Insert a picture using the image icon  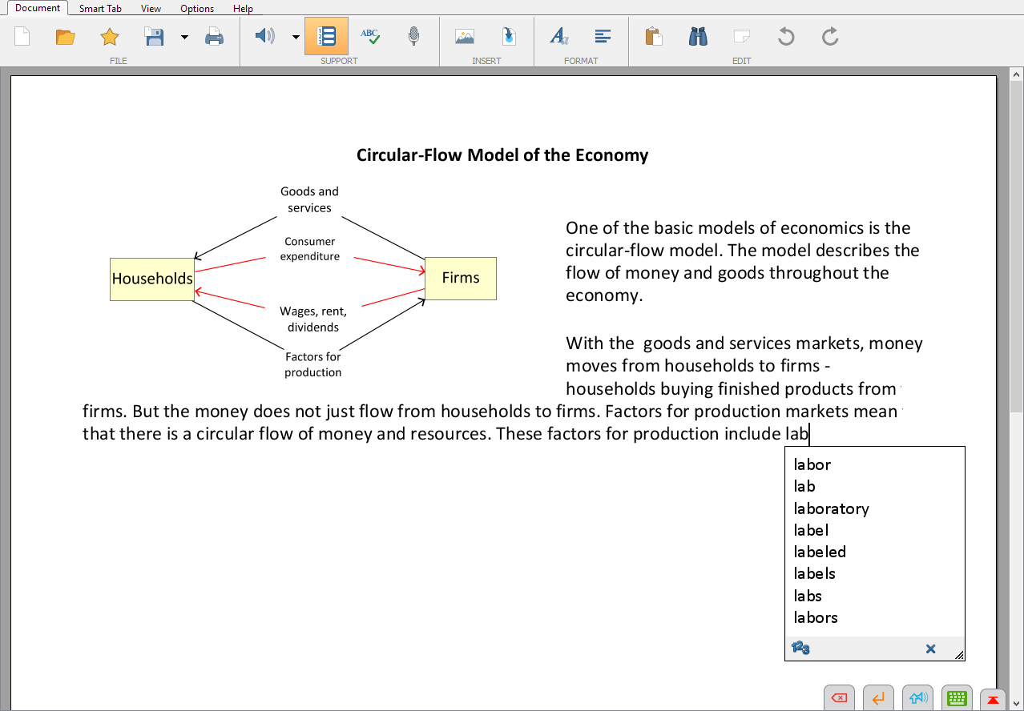(465, 36)
